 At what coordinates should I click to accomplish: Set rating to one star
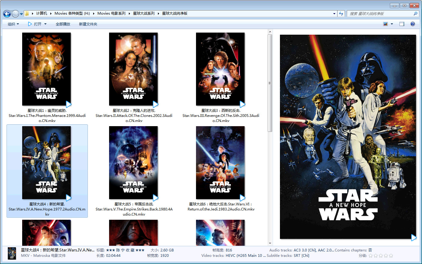click(371, 256)
